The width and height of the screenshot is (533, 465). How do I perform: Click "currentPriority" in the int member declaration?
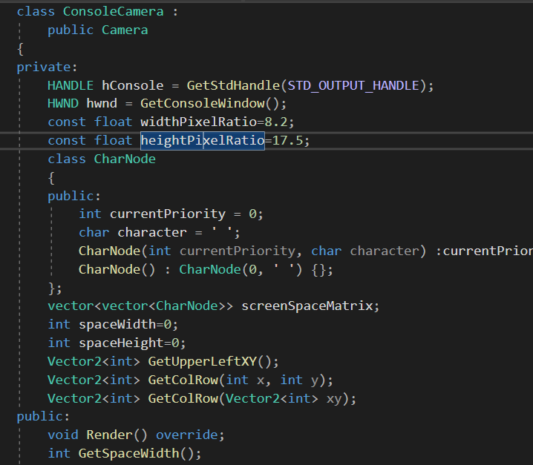pyautogui.click(x=167, y=214)
